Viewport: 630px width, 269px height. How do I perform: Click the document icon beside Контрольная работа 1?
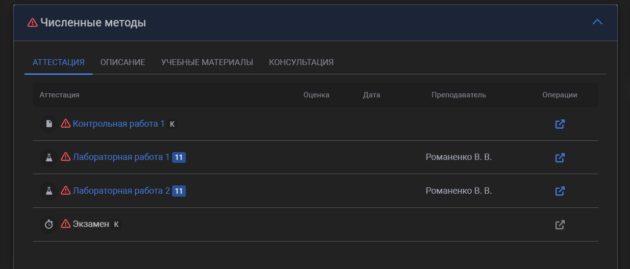[49, 124]
